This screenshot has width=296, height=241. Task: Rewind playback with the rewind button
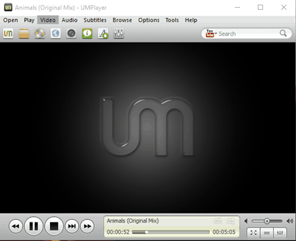point(16,226)
